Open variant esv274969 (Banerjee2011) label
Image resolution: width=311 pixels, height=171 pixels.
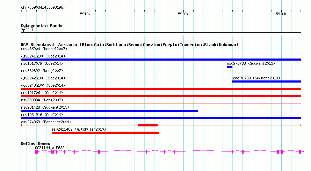(46, 122)
